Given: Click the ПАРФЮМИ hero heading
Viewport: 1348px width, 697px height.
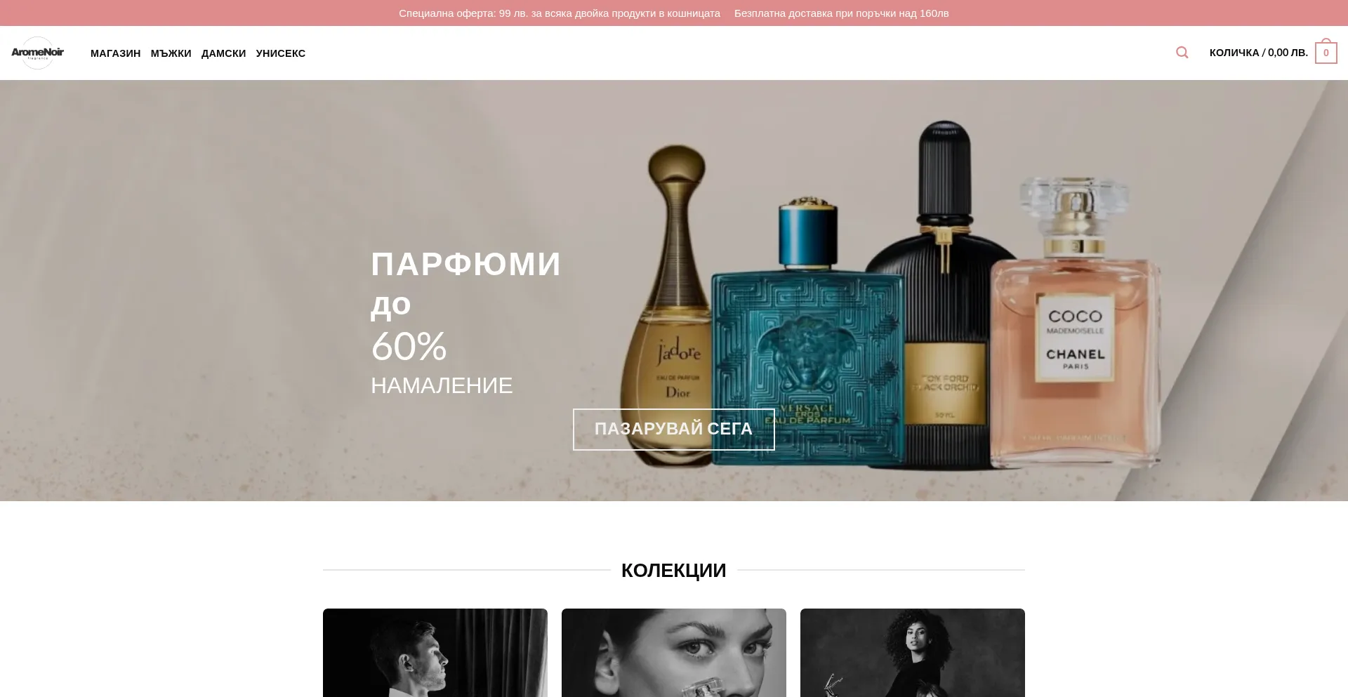Looking at the screenshot, I should [466, 265].
